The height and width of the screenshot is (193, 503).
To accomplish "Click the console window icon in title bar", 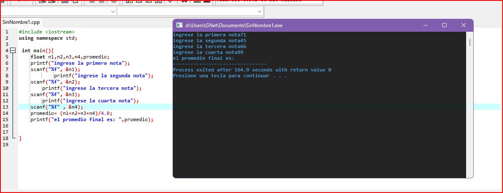I will coord(179,25).
